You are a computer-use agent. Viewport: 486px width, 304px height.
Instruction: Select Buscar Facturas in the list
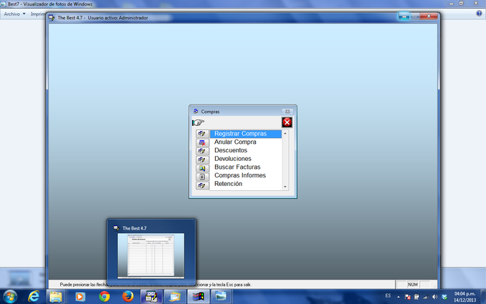click(246, 167)
